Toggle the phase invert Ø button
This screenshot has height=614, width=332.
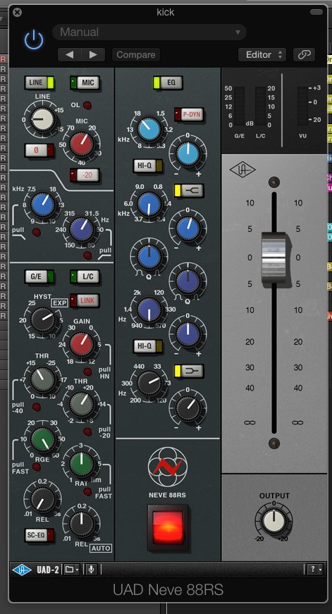click(39, 150)
